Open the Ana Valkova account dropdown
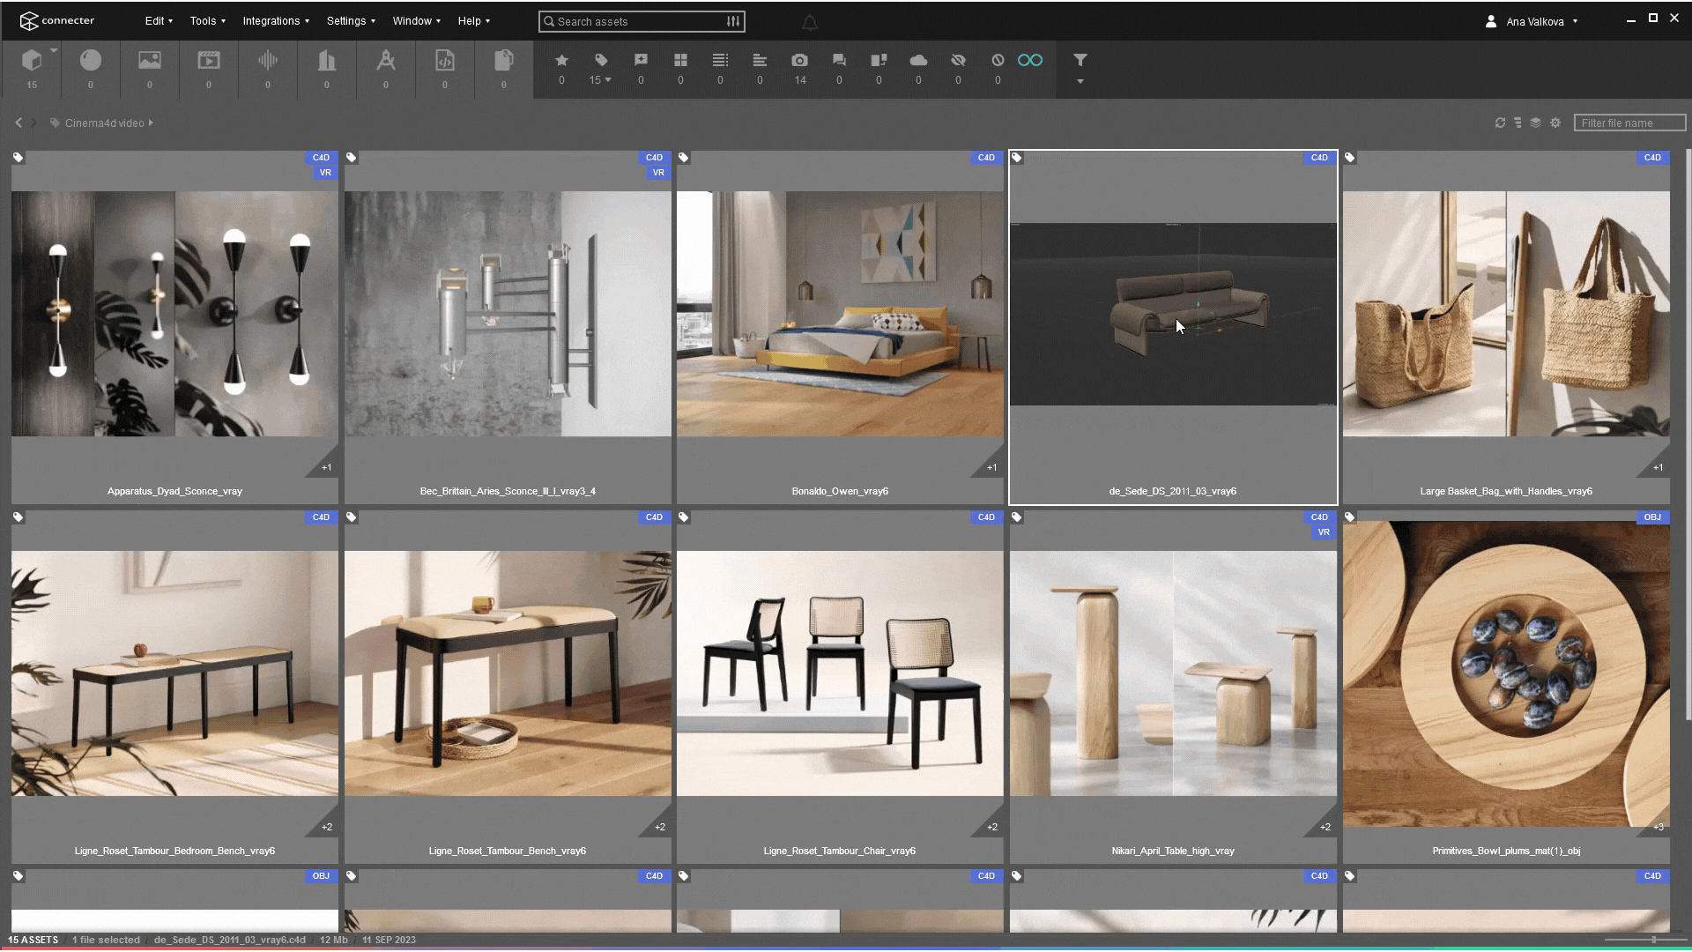1692x952 pixels. [1531, 21]
